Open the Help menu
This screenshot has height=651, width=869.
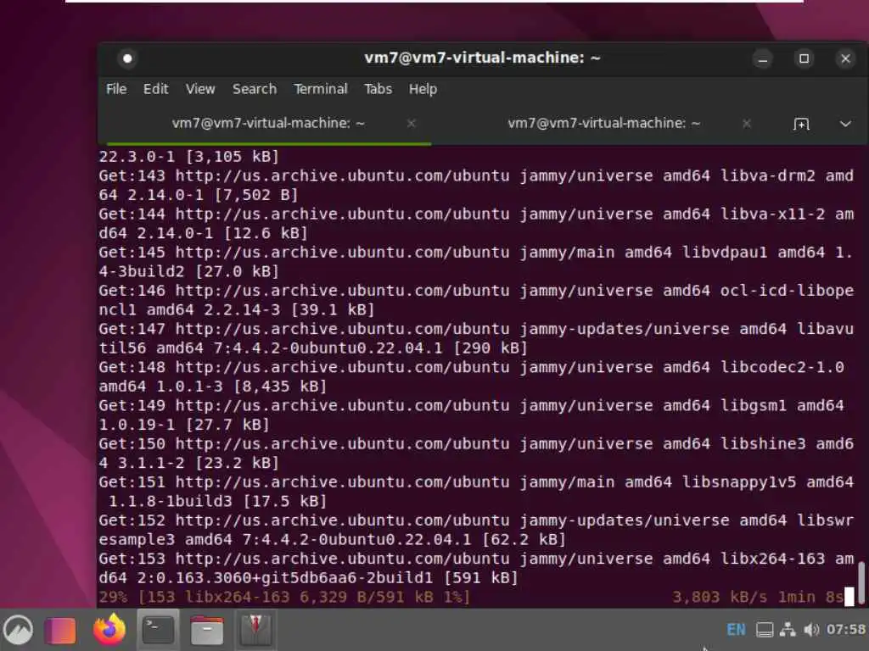[x=423, y=89]
